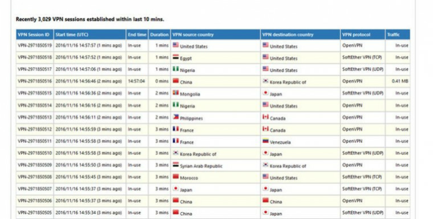Click the Philippines flag icon

[175, 117]
